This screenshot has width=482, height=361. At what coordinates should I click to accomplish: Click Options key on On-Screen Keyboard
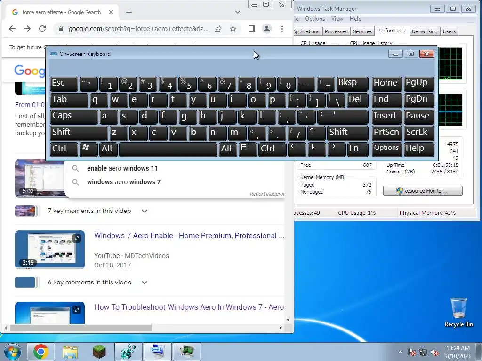[387, 149]
